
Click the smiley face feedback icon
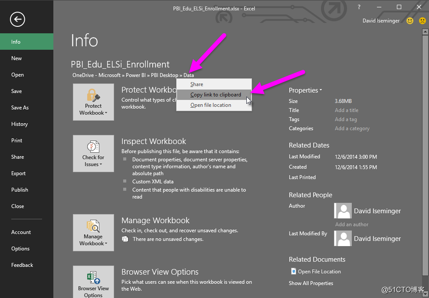pyautogui.click(x=409, y=21)
